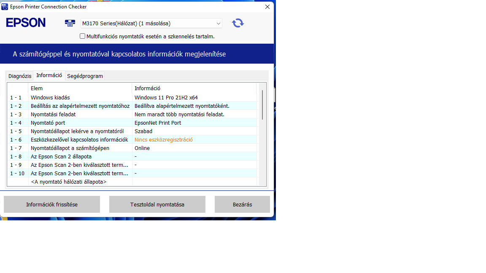This screenshot has width=486, height=273.
Task: Click the Szabad status value
Action: click(x=143, y=131)
